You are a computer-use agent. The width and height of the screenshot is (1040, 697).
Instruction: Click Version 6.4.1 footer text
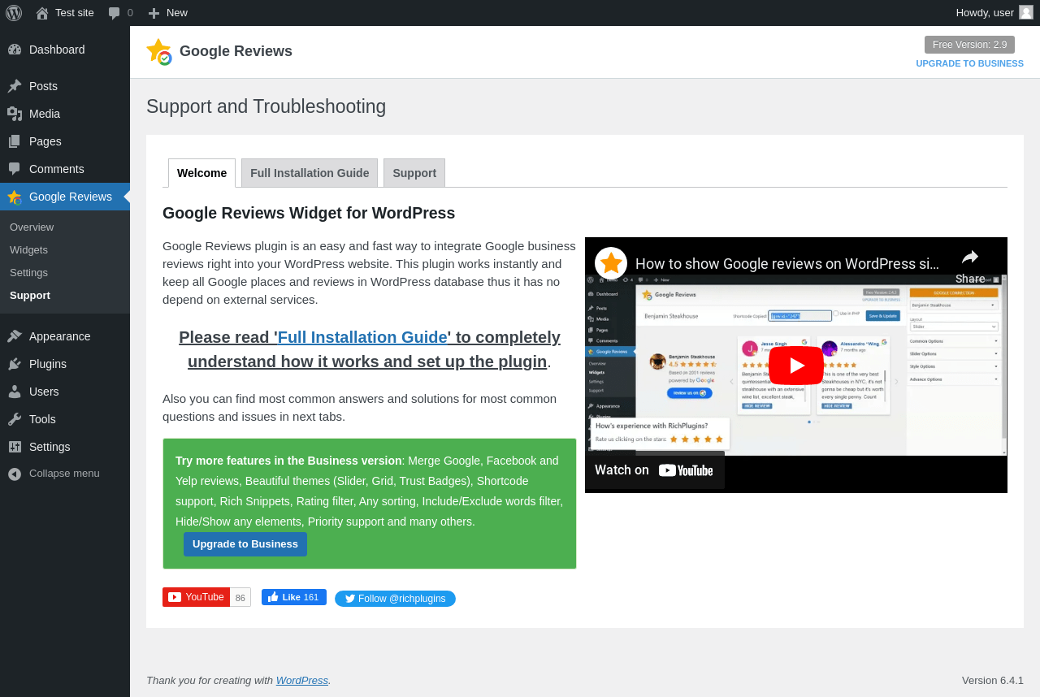point(993,680)
